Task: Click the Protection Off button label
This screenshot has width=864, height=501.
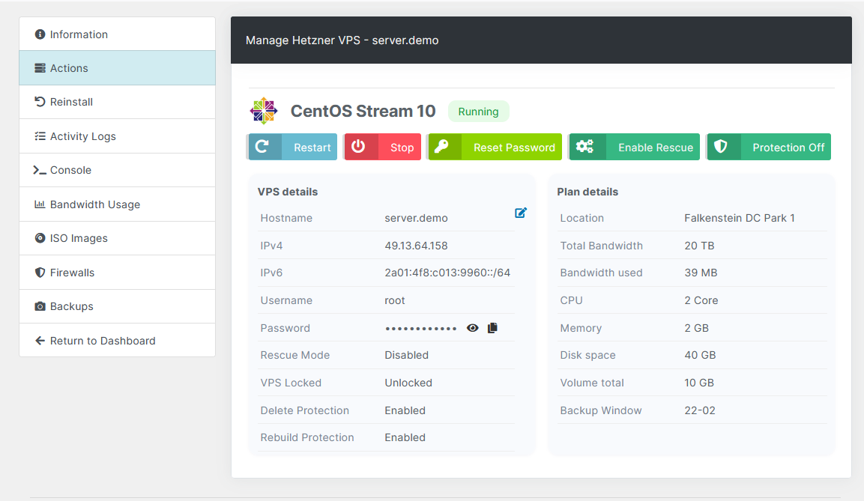Action: [788, 148]
